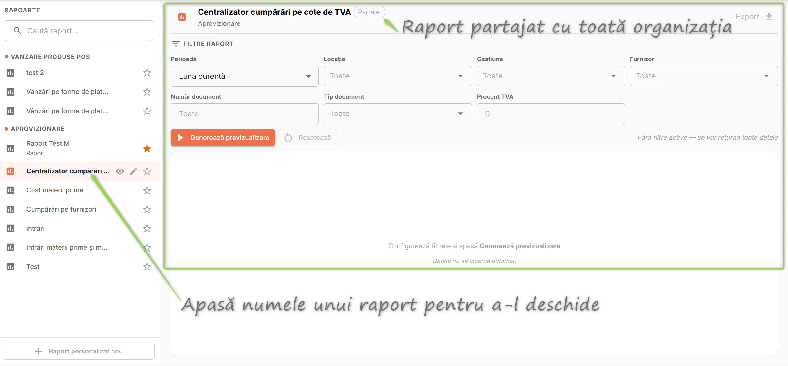Open the intrari report
The width and height of the screenshot is (788, 366).
point(35,228)
